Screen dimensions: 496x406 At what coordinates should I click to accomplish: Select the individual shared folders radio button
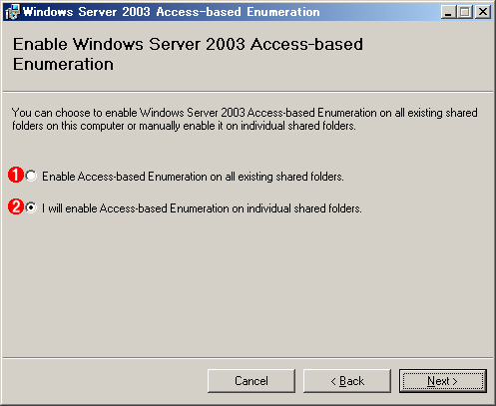pos(31,207)
